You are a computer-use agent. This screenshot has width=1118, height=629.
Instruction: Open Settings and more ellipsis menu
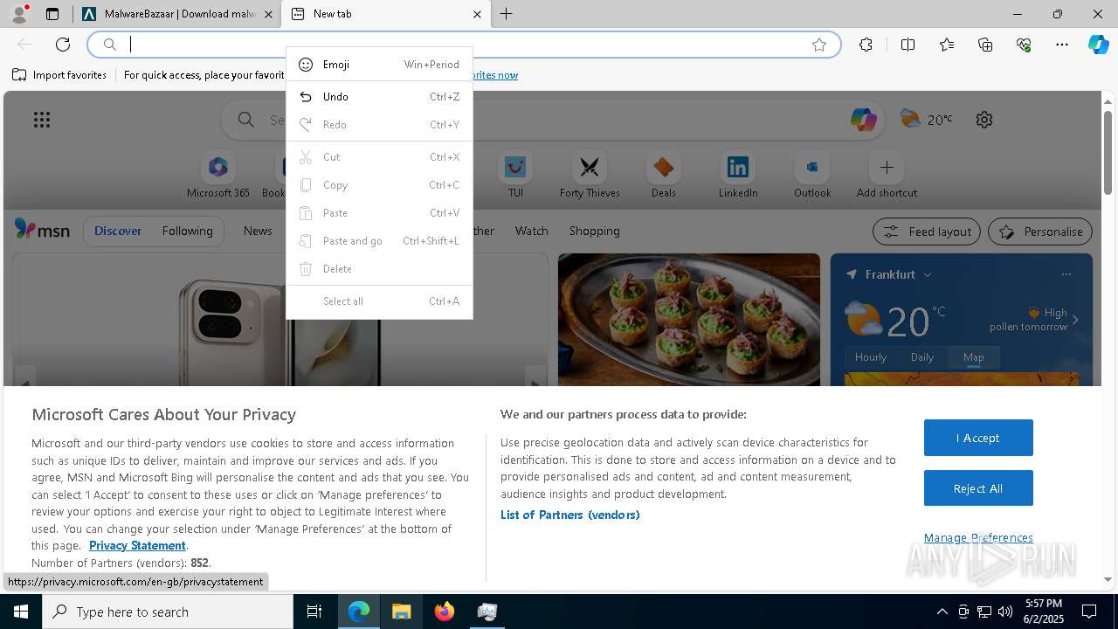tap(1062, 45)
